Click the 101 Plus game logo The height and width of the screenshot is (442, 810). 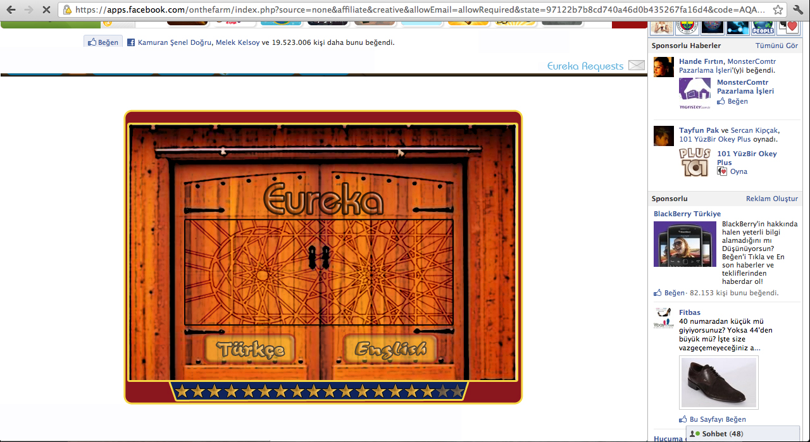pos(694,163)
